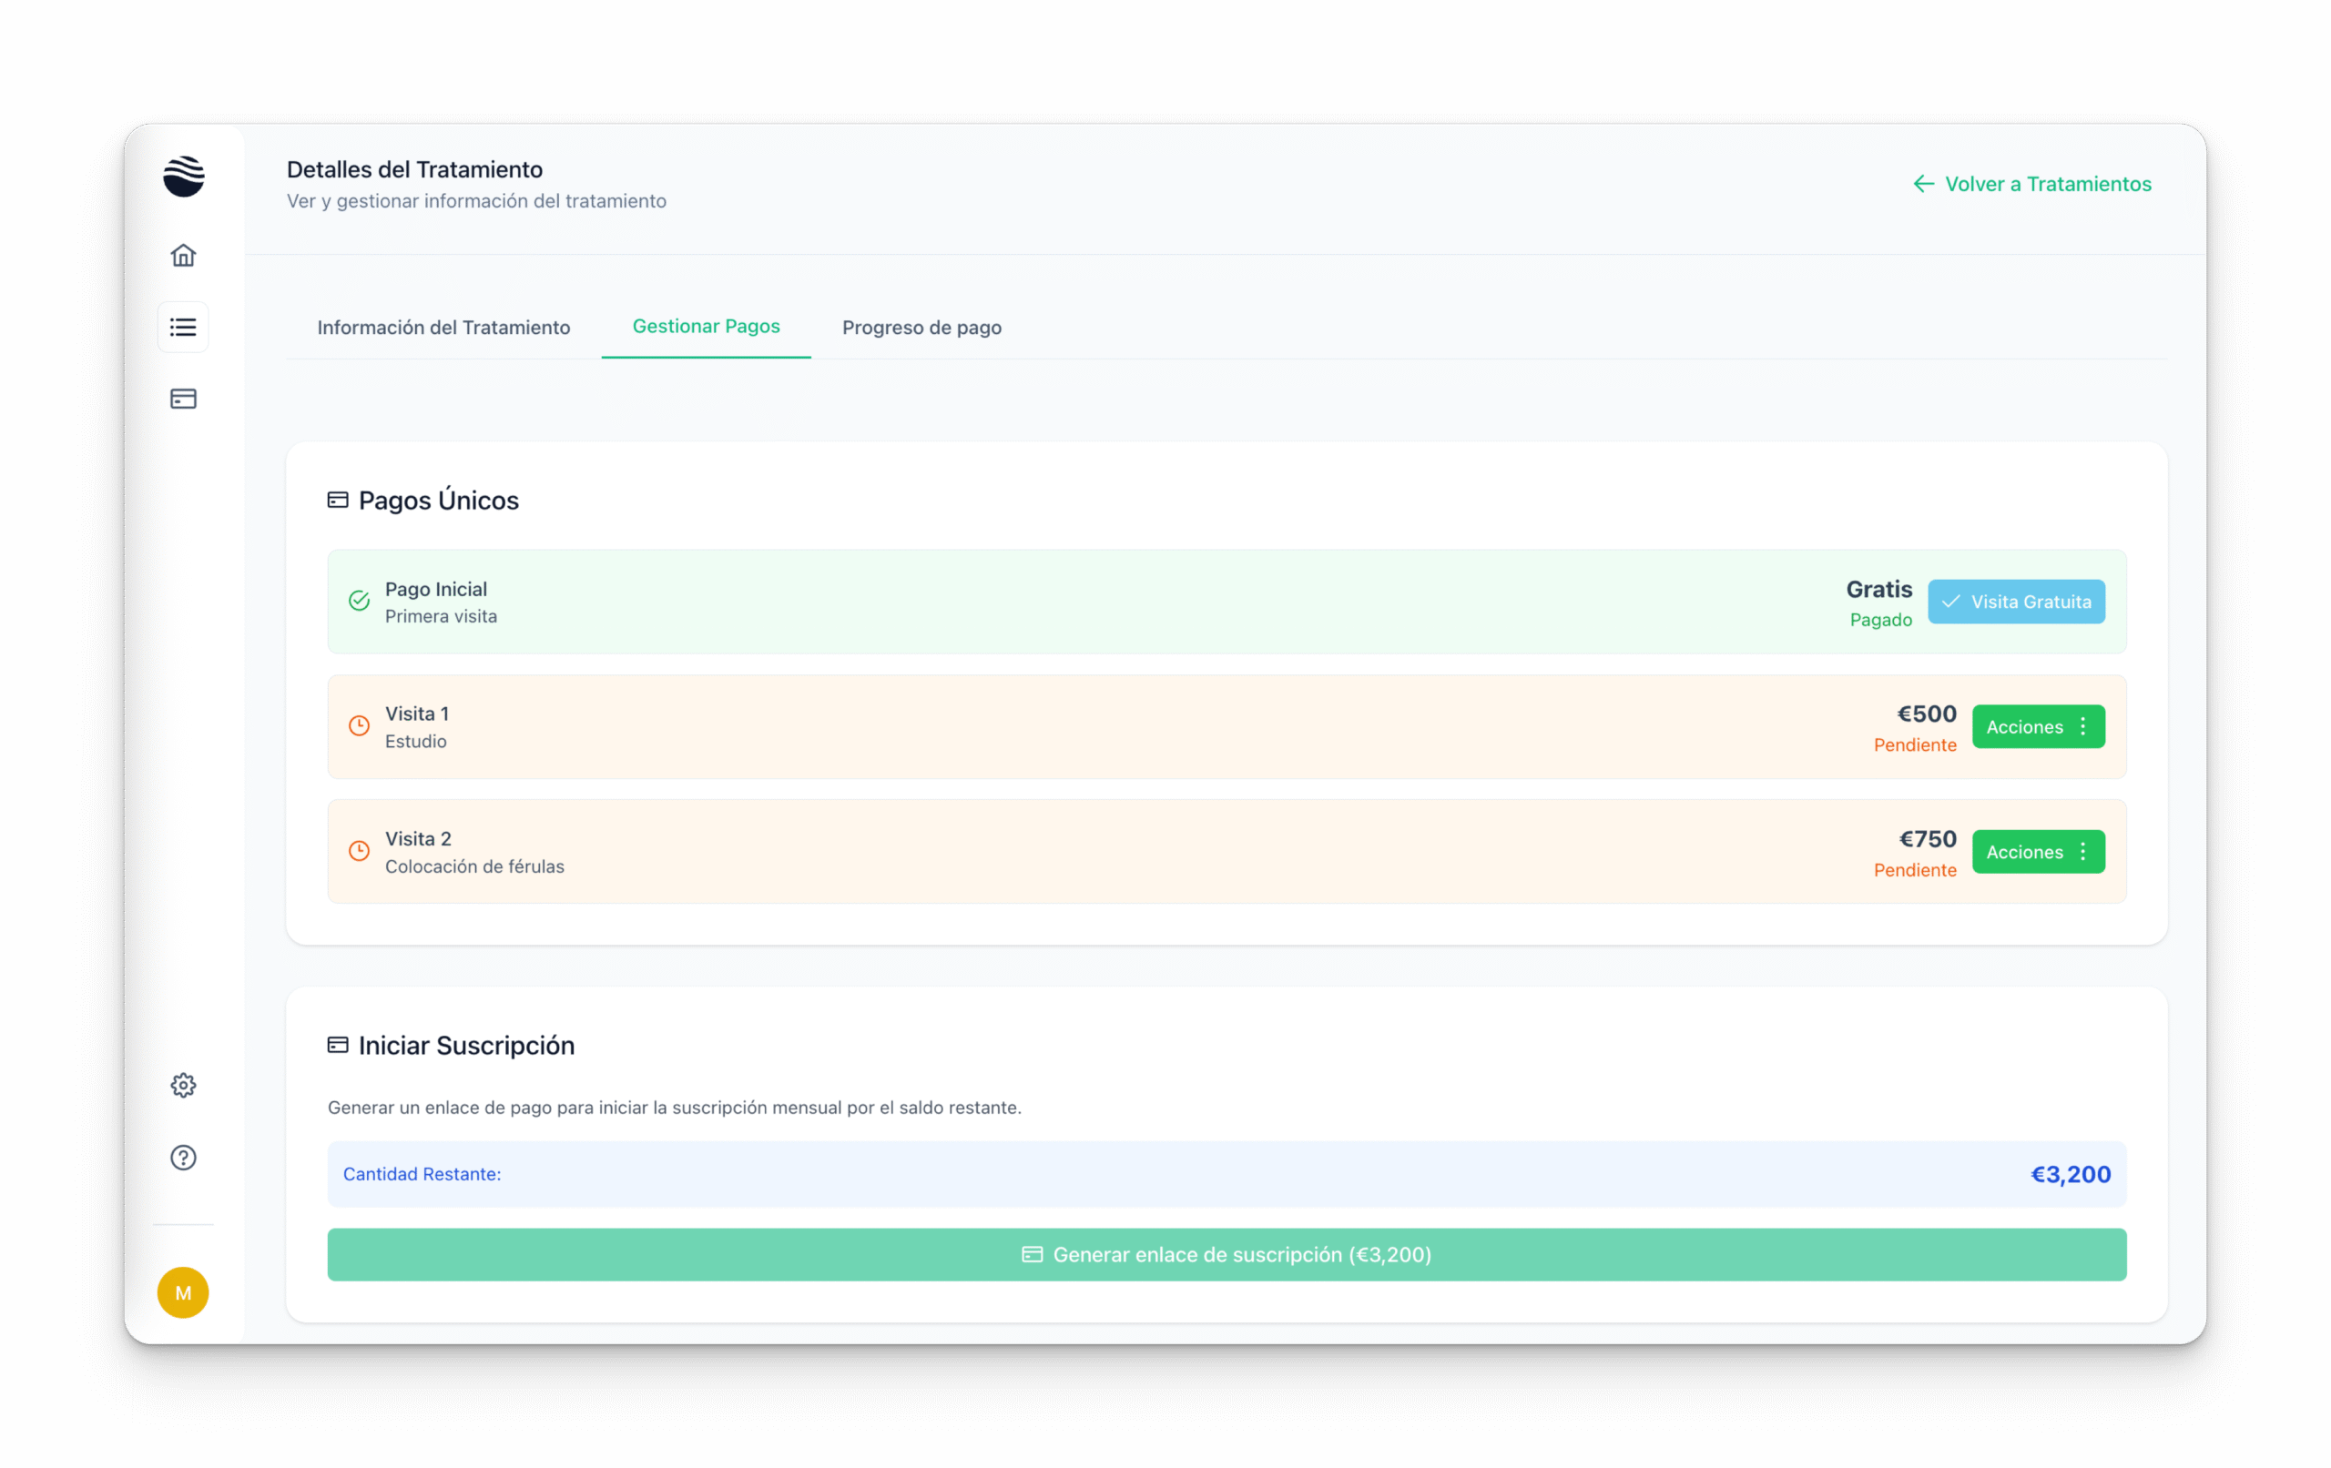Click the green check icon next to Pago Inicial
2331x1468 pixels.
pos(359,601)
